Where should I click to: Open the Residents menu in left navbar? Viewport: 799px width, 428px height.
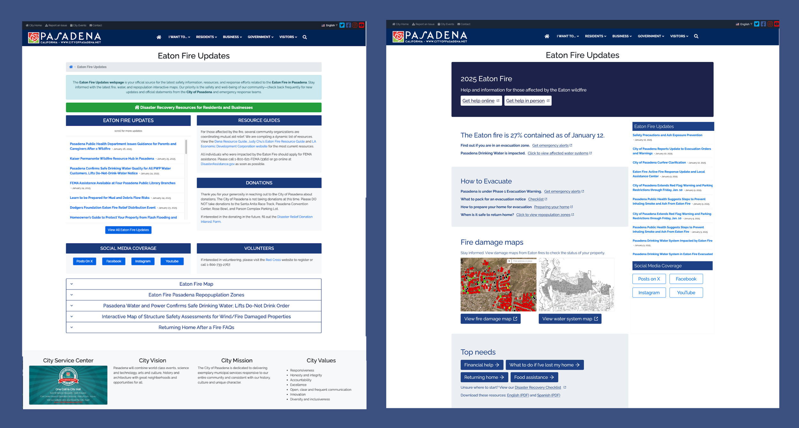pyautogui.click(x=206, y=37)
